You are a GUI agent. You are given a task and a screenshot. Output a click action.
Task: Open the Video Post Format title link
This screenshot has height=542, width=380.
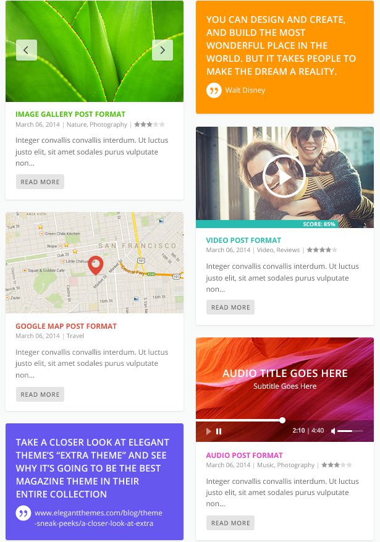pos(243,240)
